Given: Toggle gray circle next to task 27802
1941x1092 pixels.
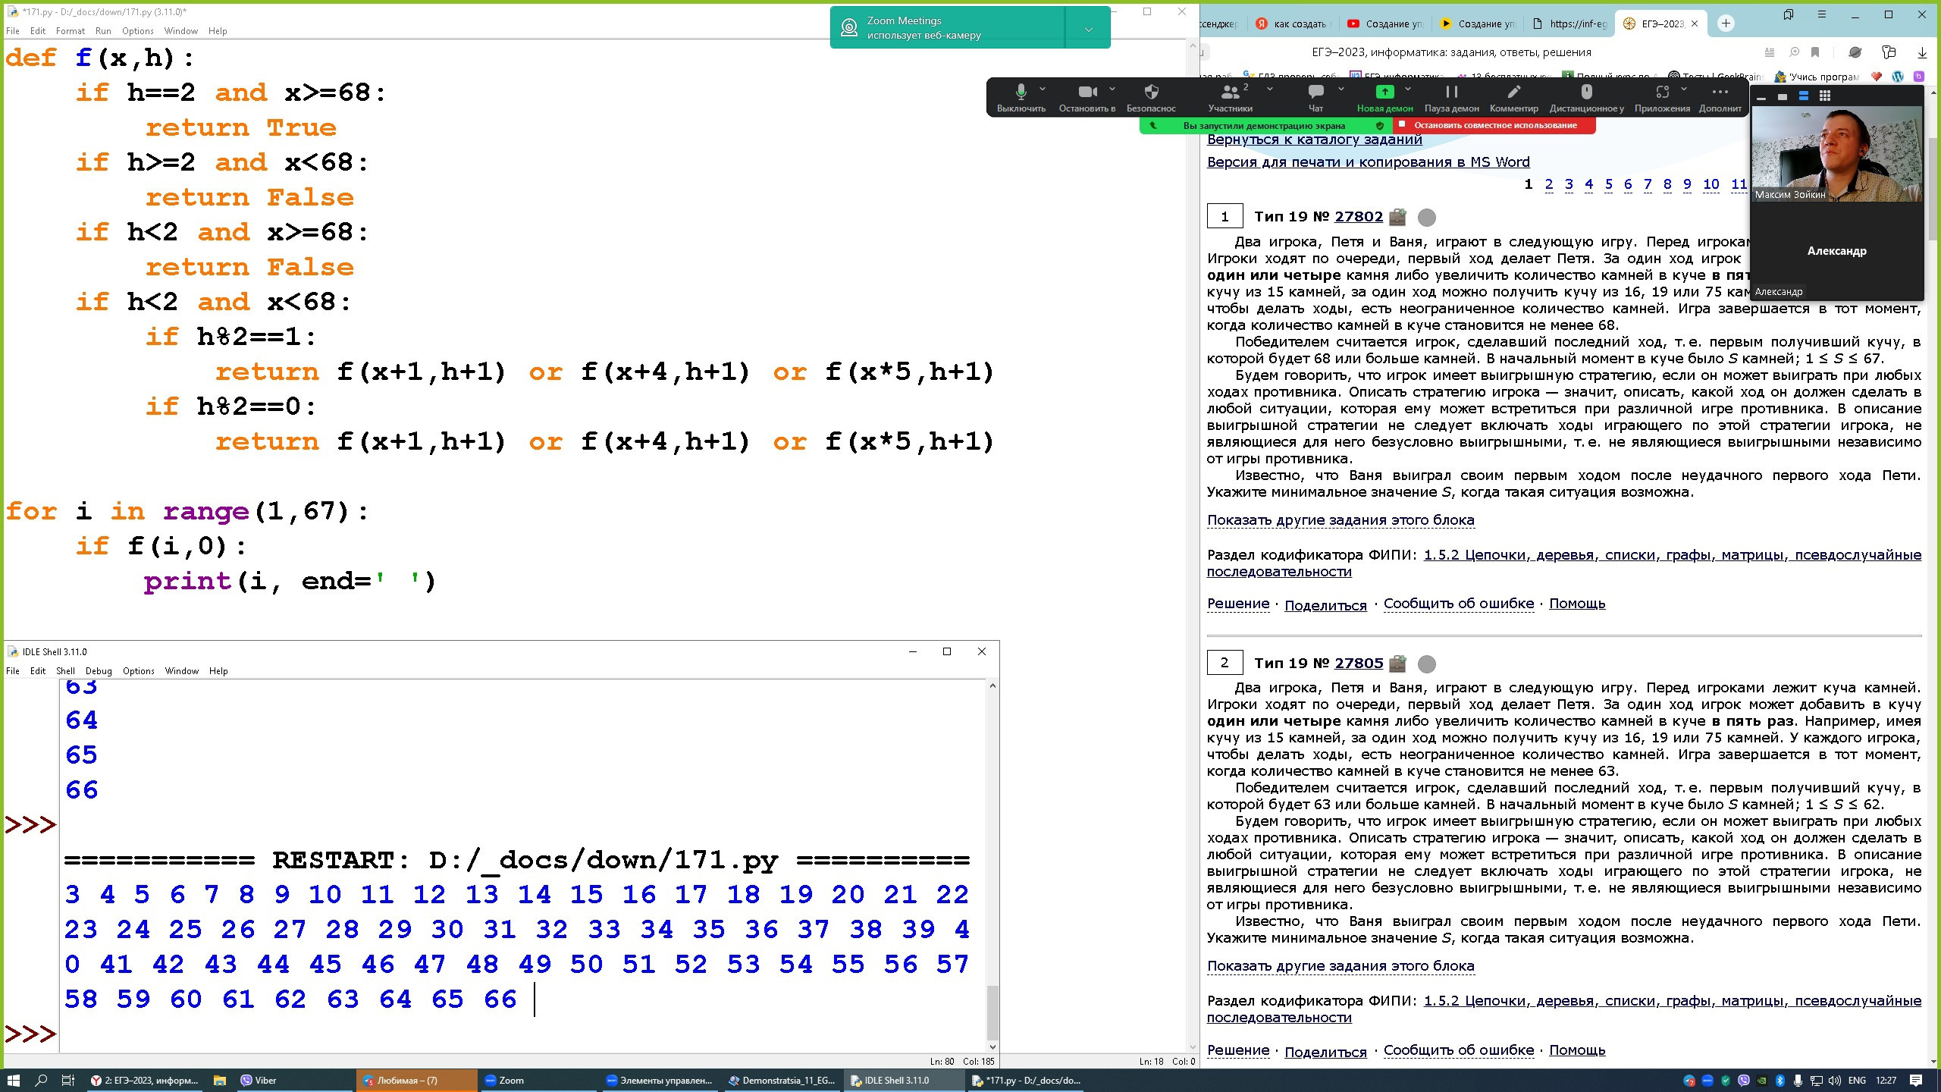Looking at the screenshot, I should (x=1427, y=218).
